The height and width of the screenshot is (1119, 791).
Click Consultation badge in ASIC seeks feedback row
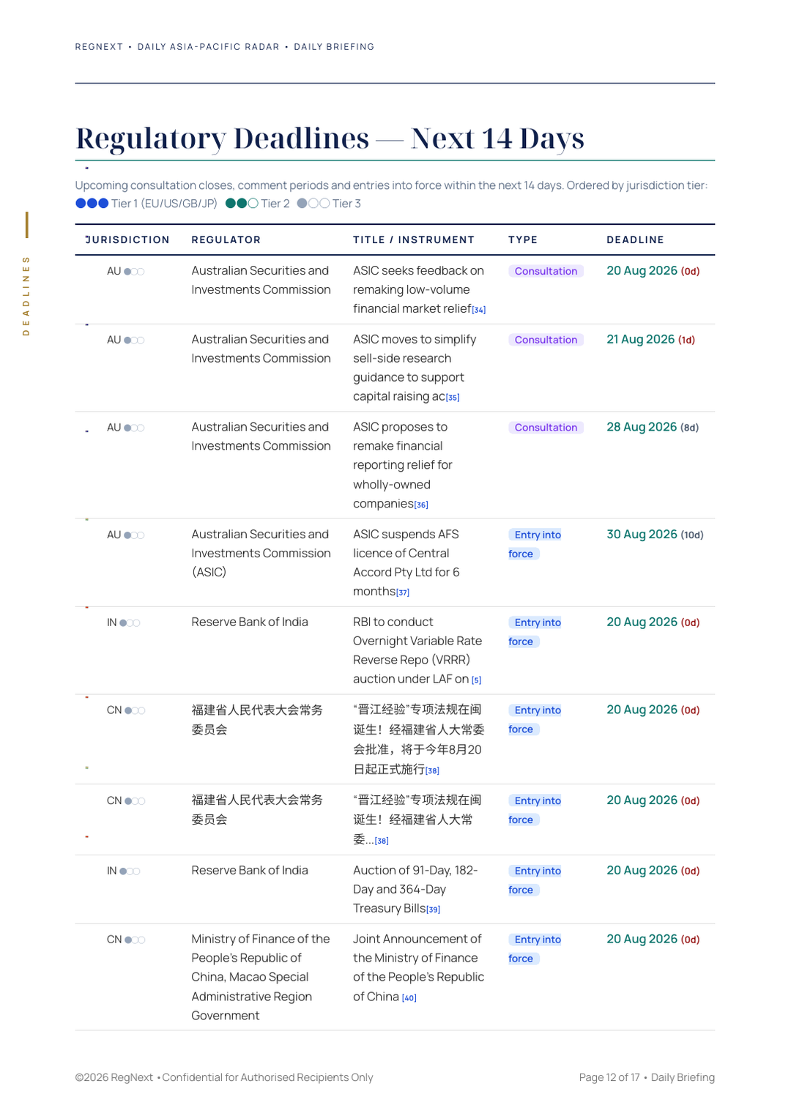click(x=546, y=271)
